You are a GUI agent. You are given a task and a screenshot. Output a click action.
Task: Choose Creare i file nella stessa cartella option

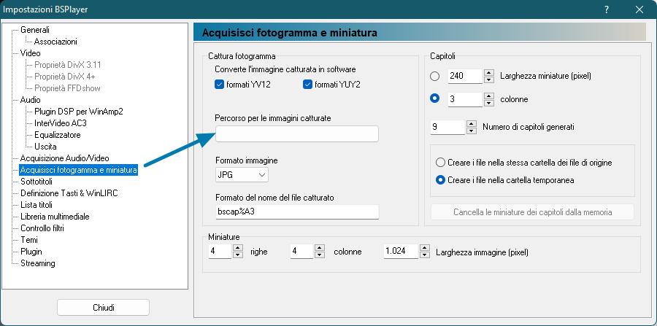[440, 163]
